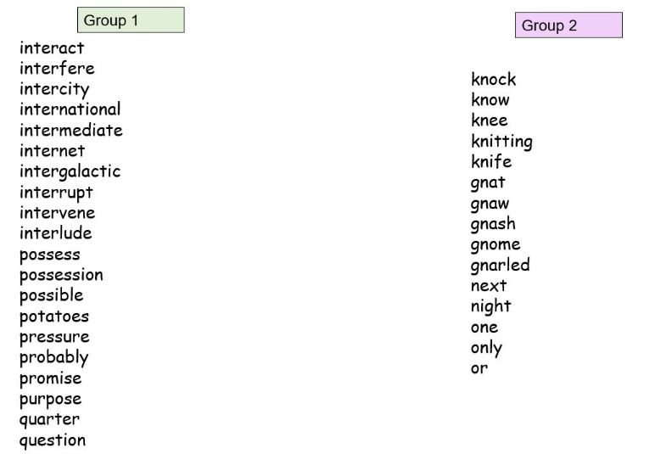Select the word "probably"
This screenshot has height=454, width=661.
tap(53, 357)
